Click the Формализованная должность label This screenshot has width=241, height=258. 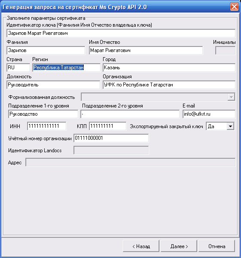tap(42, 97)
